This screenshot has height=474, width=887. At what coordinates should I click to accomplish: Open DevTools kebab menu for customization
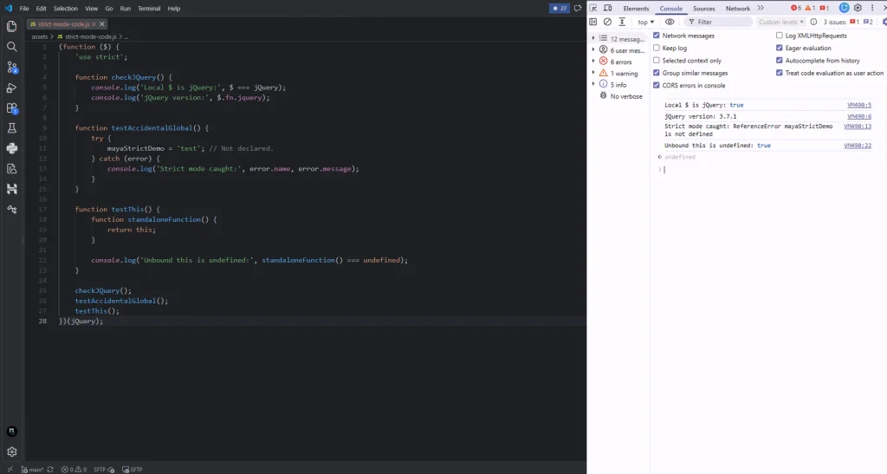(871, 8)
